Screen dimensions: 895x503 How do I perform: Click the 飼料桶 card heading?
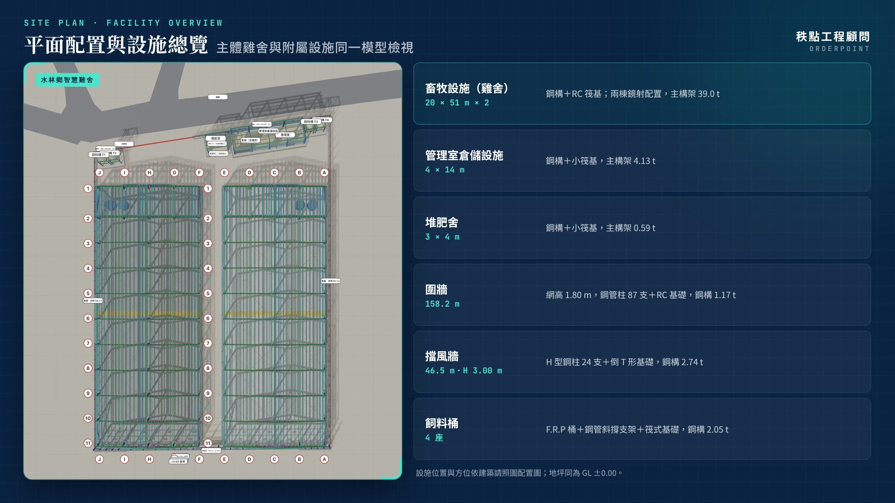[442, 423]
